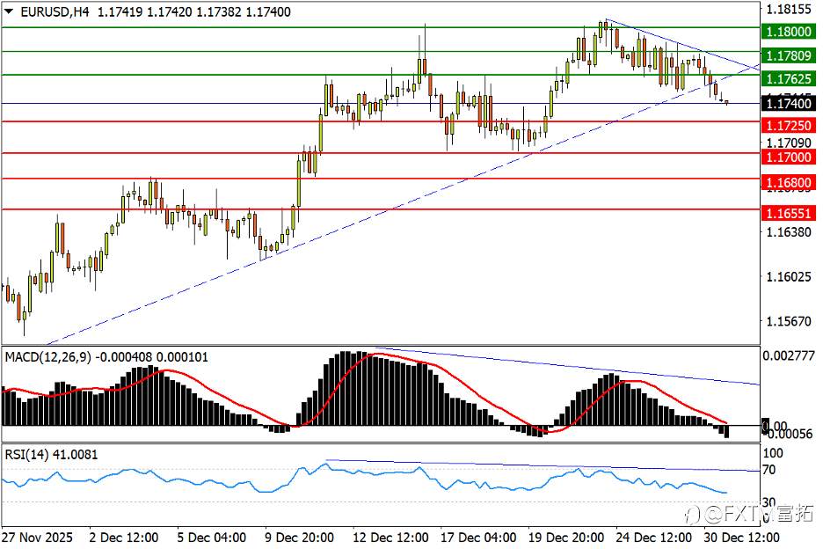Click the 1.16380 price scale value
Image resolution: width=823 pixels, height=549 pixels.
point(789,231)
